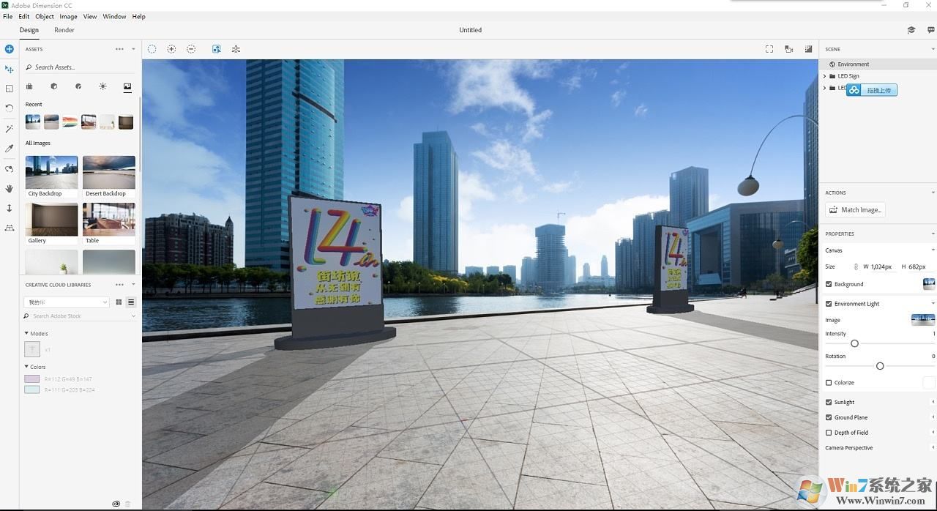Select the City Backdrop thumbnail
The image size is (937, 511).
pos(51,172)
